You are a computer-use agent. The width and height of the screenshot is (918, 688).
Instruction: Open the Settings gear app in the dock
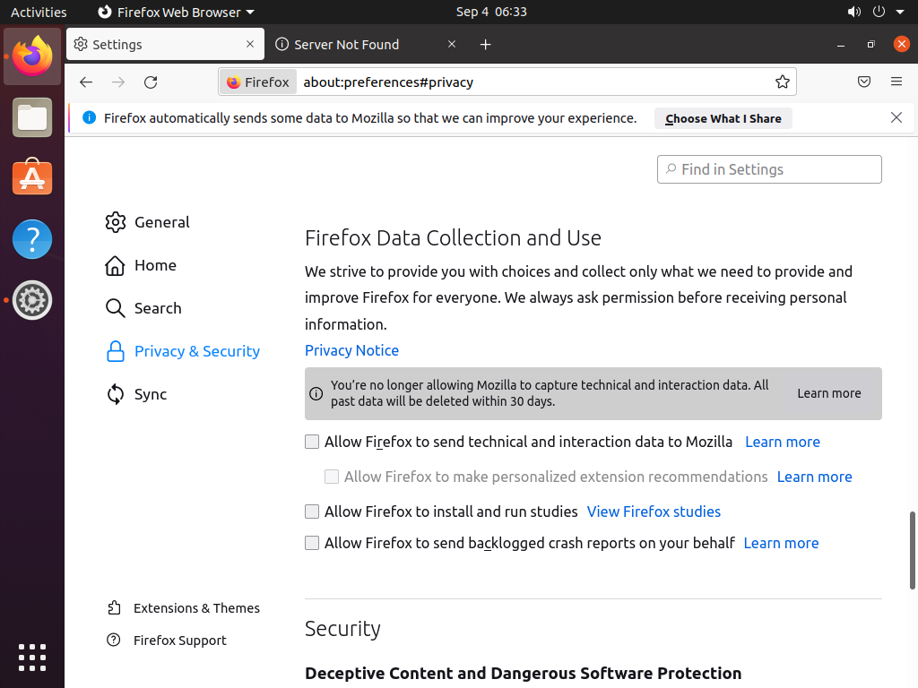(x=32, y=300)
